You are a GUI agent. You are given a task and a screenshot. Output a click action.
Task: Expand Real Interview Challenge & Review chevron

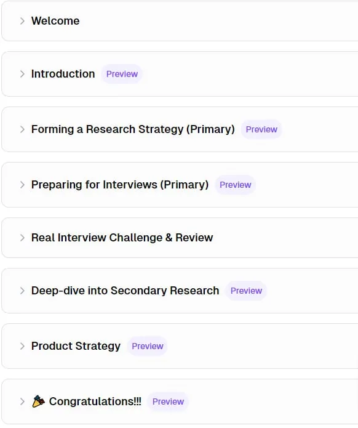click(x=22, y=238)
